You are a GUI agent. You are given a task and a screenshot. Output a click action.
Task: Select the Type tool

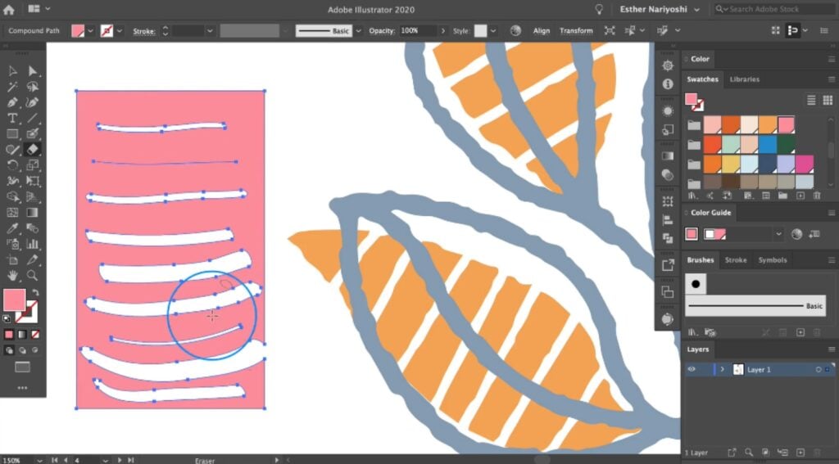pyautogui.click(x=13, y=119)
